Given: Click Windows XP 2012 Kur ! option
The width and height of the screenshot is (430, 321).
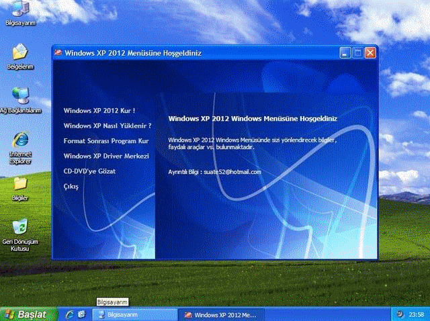Looking at the screenshot, I should [x=99, y=111].
